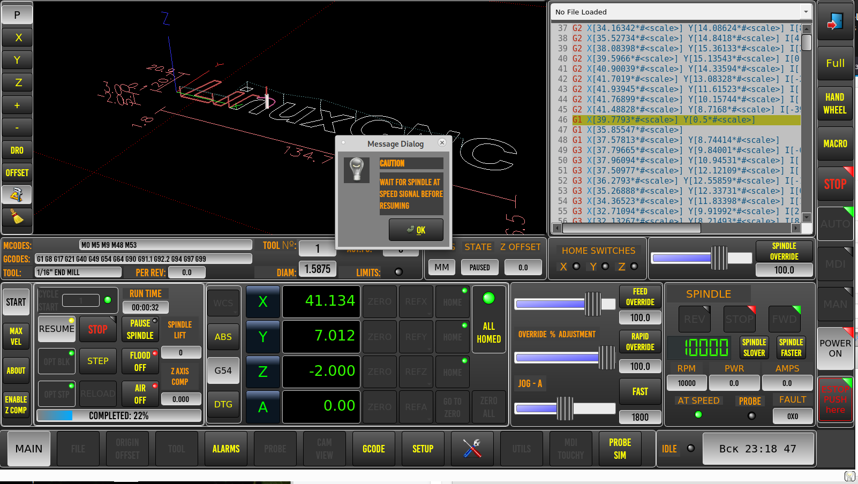Click the ESTOP PUSH here button
This screenshot has width=858, height=484.
(x=835, y=399)
